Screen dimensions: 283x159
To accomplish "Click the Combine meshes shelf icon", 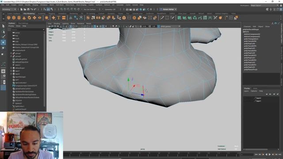I will tap(88, 18).
